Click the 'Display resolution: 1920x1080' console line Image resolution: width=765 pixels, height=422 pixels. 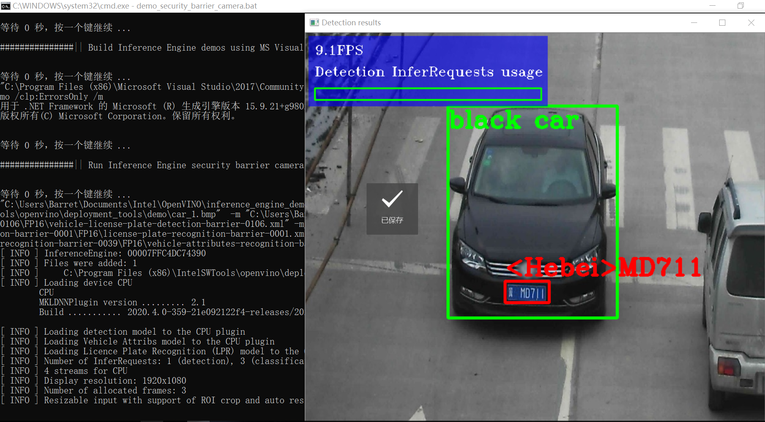(x=115, y=381)
